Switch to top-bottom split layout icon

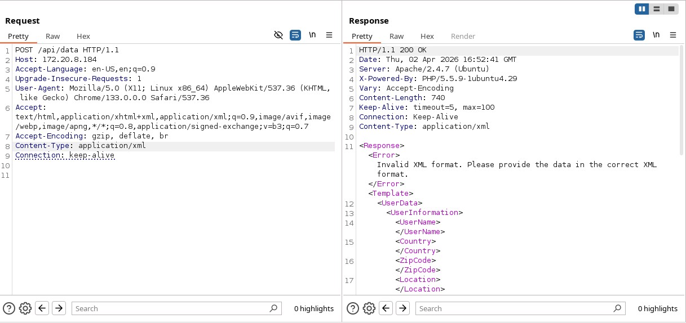click(656, 9)
